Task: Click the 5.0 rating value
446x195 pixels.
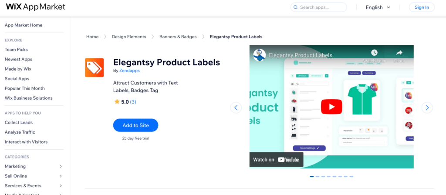Action: [125, 102]
